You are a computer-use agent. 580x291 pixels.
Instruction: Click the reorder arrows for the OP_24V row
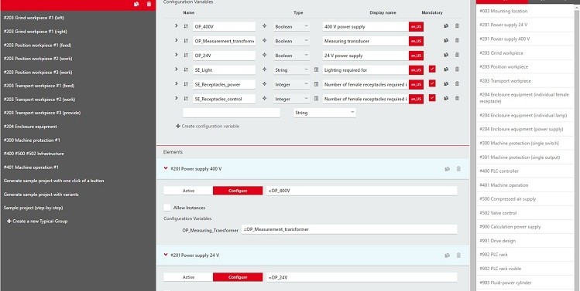click(186, 56)
